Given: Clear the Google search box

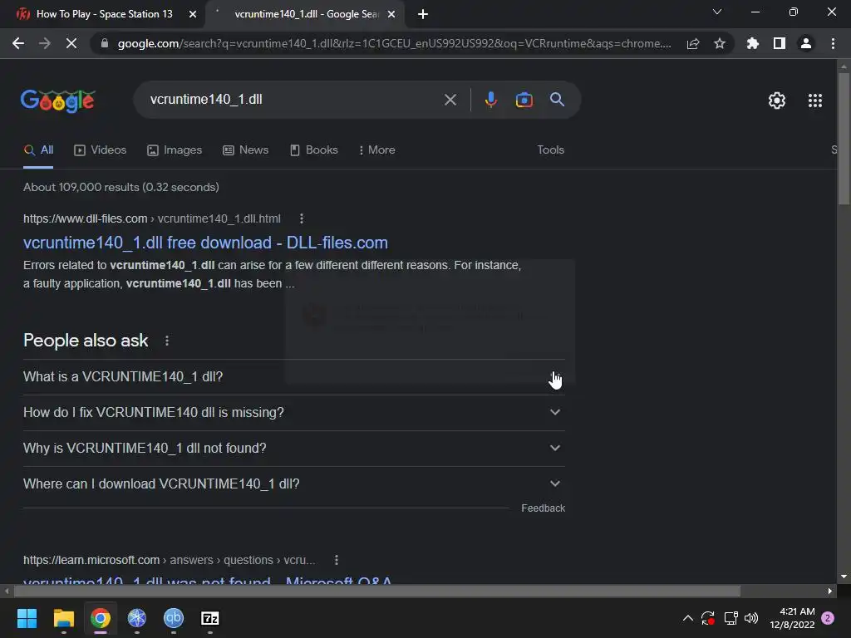Looking at the screenshot, I should coord(450,100).
